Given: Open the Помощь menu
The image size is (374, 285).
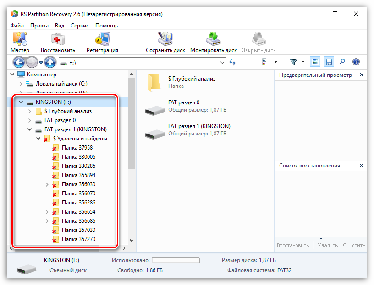Looking at the screenshot, I should click(107, 26).
